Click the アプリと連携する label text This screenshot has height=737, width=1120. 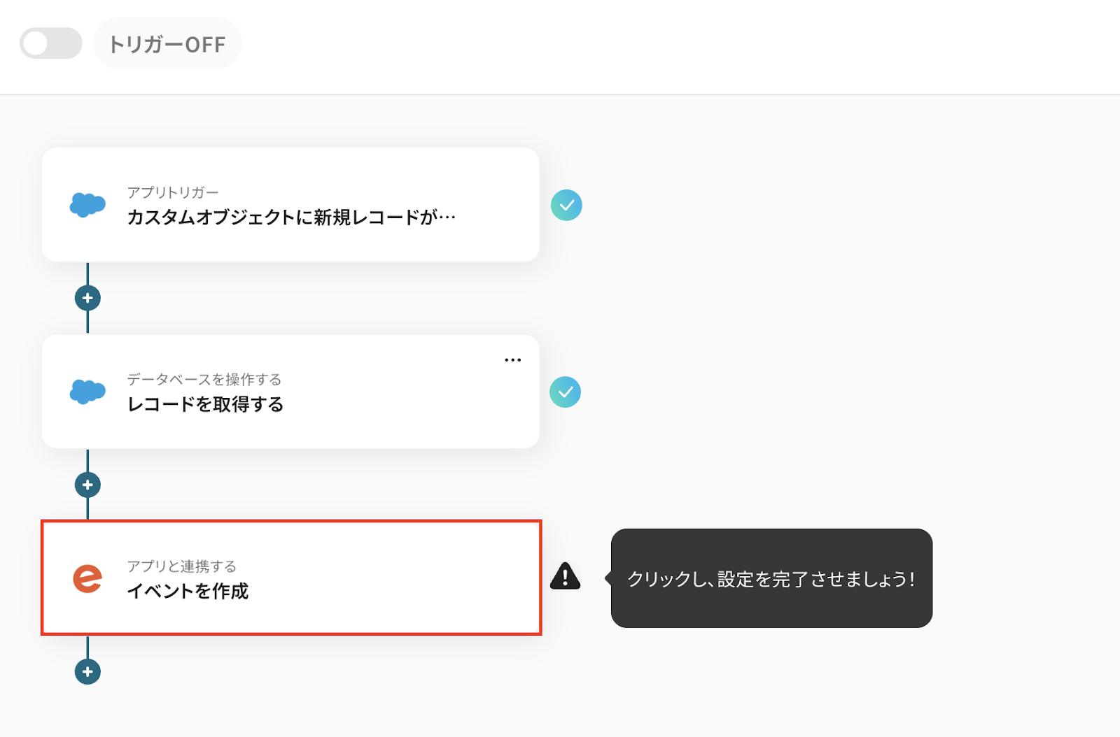click(181, 566)
